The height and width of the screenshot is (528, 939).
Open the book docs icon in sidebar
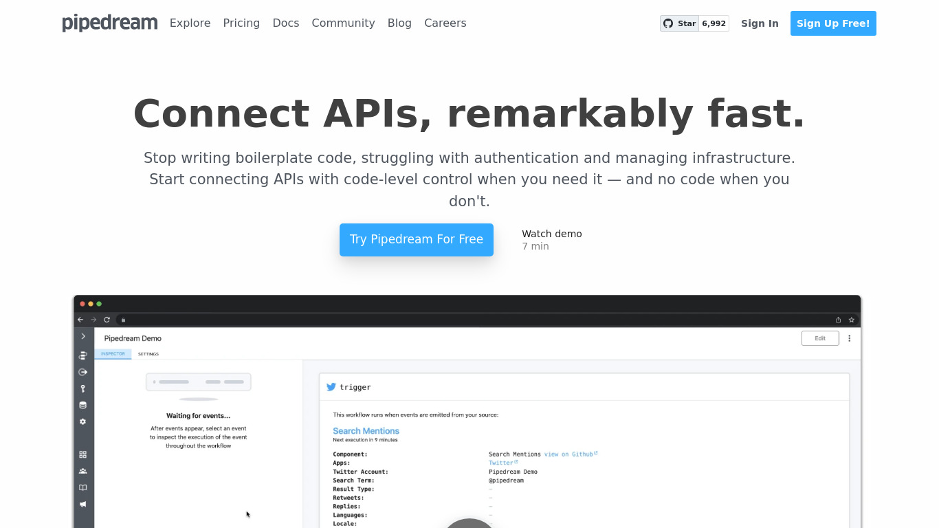click(83, 487)
